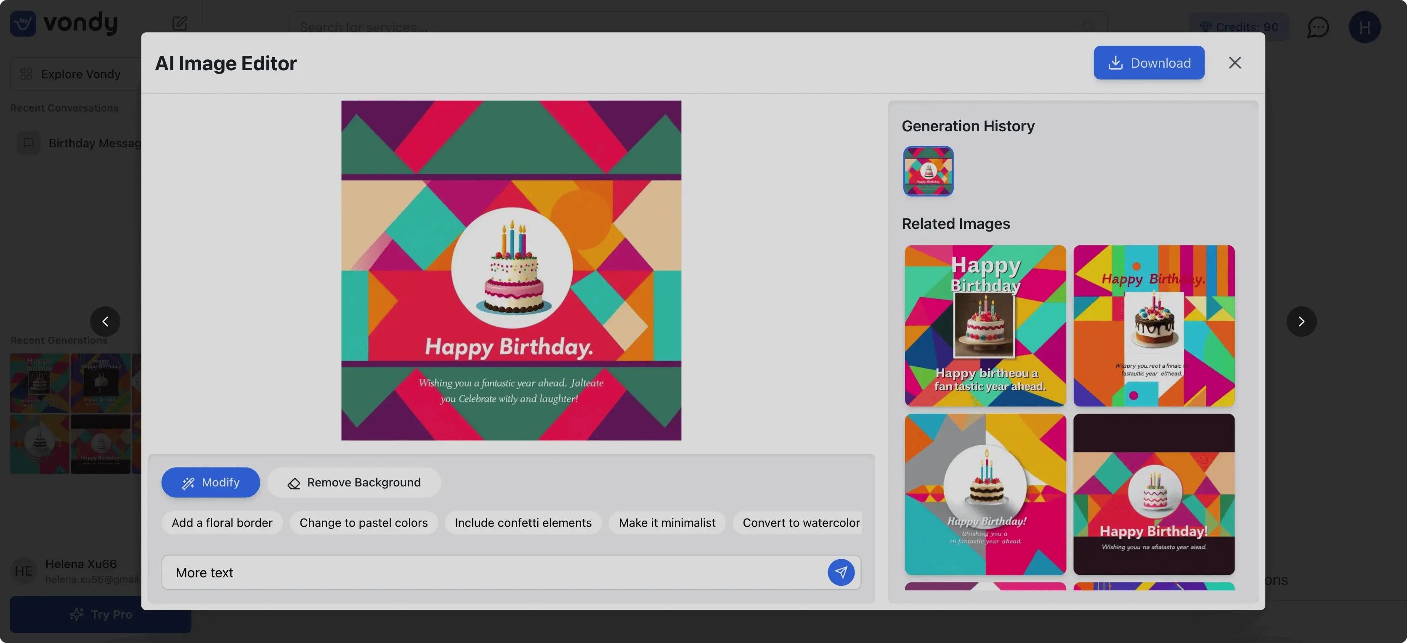1407x643 pixels.
Task: Click the Recent Generations label
Action: (59, 340)
